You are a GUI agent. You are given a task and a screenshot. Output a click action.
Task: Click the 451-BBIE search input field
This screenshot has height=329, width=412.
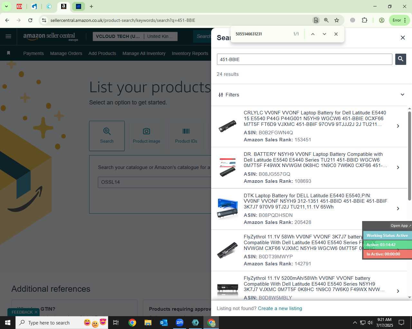tap(304, 59)
